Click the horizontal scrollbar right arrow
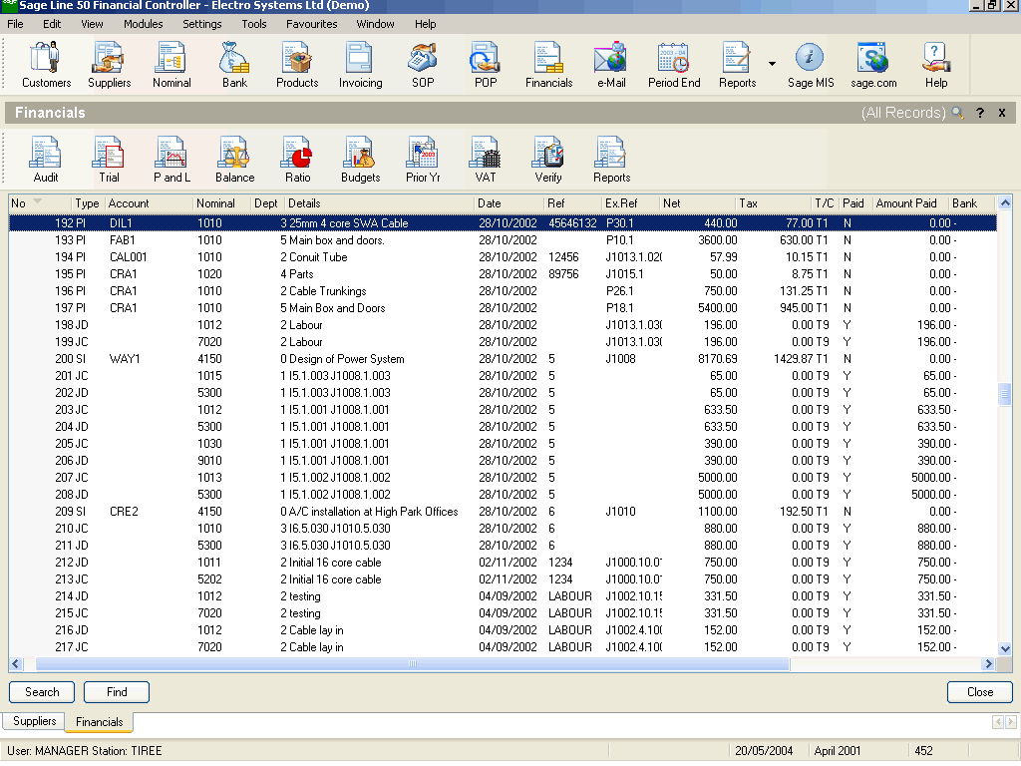 (989, 663)
